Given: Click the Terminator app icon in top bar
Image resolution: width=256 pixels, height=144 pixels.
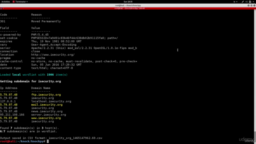Looking at the screenshot, I should click(x=14, y=2).
